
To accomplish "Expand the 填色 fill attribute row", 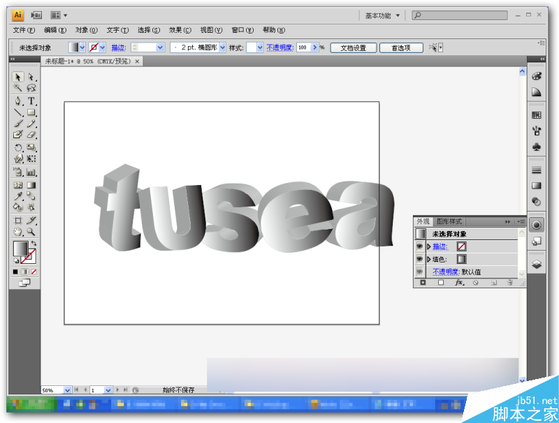I will pyautogui.click(x=429, y=258).
